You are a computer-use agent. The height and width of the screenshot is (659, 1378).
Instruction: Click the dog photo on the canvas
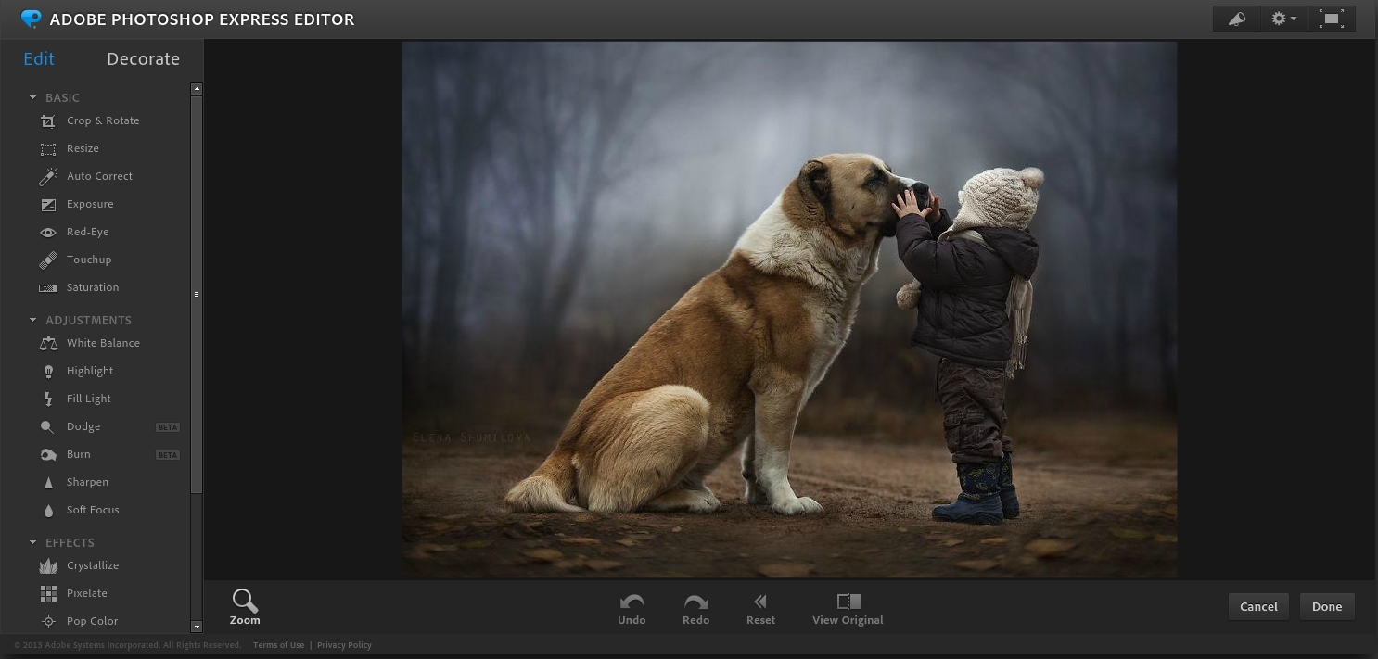point(789,309)
